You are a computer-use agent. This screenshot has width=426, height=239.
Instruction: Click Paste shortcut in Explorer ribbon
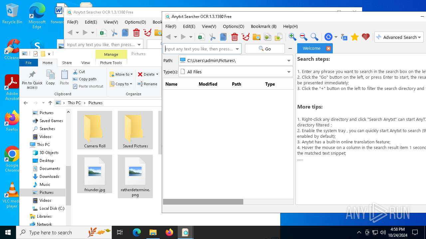click(88, 86)
